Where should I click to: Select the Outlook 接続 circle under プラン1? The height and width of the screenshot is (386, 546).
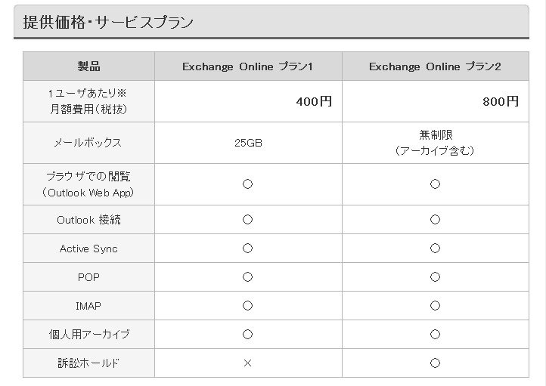click(x=247, y=220)
